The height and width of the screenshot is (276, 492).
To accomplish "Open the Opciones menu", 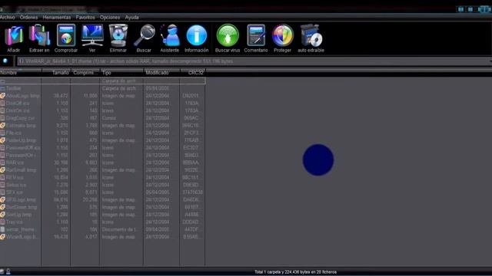I will 110,18.
